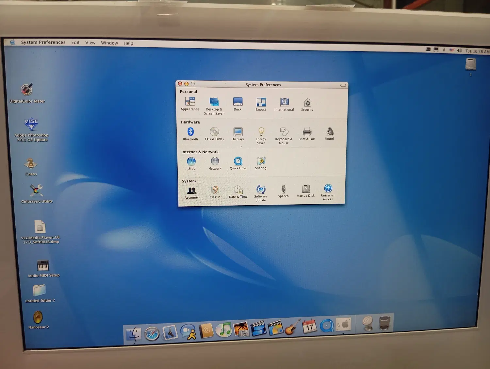
Task: Open the Classic preference pane
Action: (x=215, y=192)
